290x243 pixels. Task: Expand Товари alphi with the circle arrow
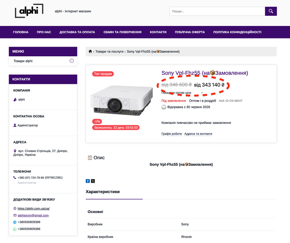71,61
